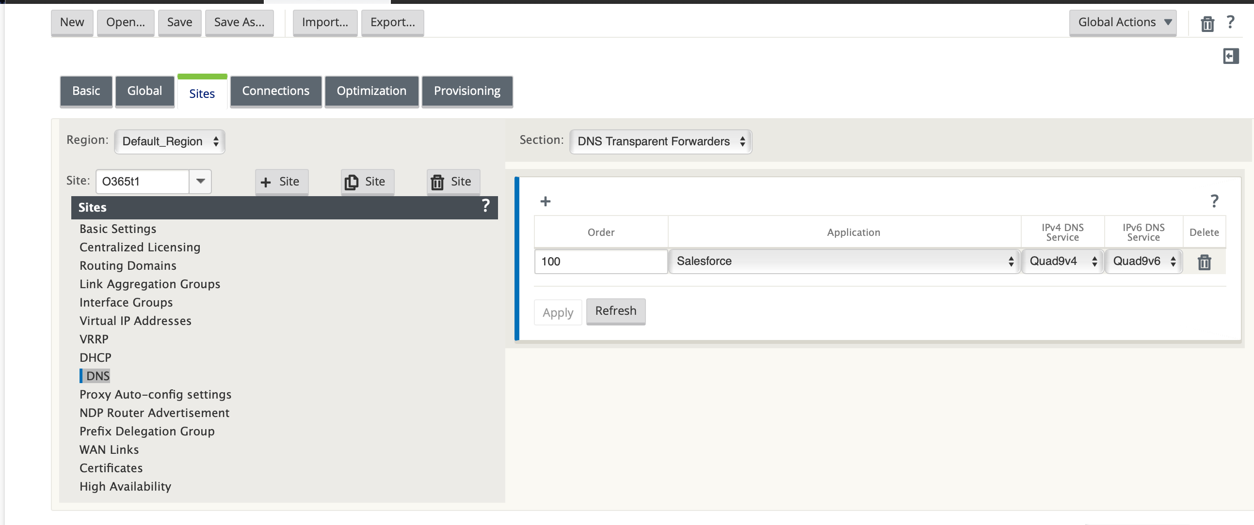This screenshot has height=525, width=1254.
Task: Select the DHCP tree item
Action: click(x=96, y=358)
